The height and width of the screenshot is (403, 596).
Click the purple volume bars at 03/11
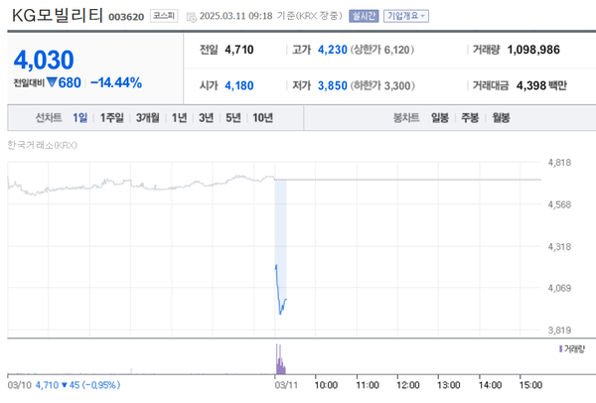click(278, 358)
